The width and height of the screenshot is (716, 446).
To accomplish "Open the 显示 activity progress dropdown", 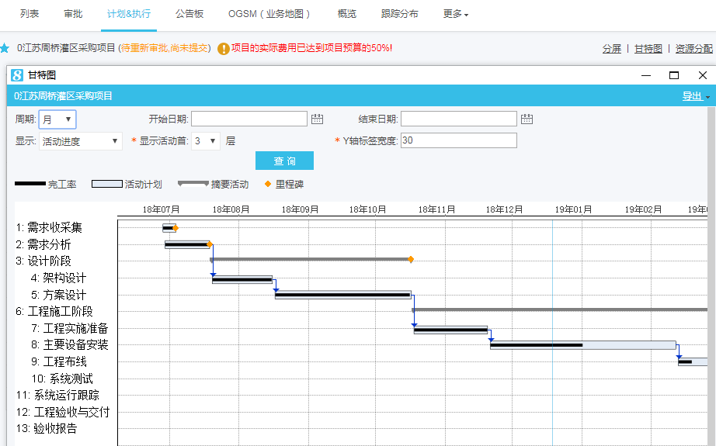I will coord(81,141).
